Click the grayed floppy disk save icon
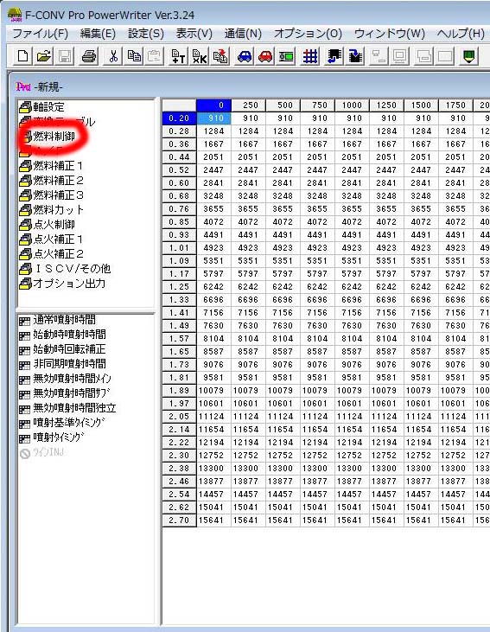Screen dimensions: 490x632 click(x=66, y=56)
